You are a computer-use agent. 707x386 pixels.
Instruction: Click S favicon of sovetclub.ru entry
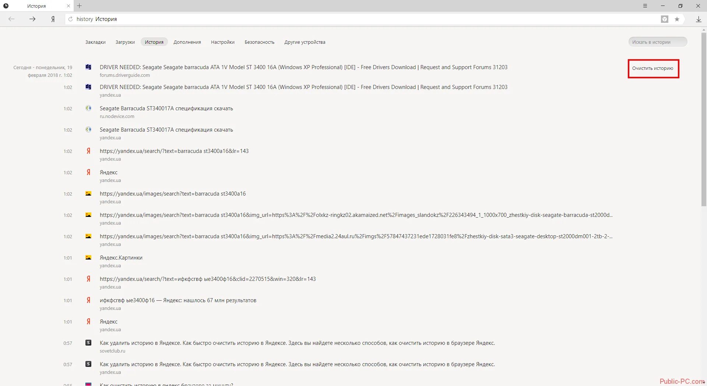(x=88, y=343)
